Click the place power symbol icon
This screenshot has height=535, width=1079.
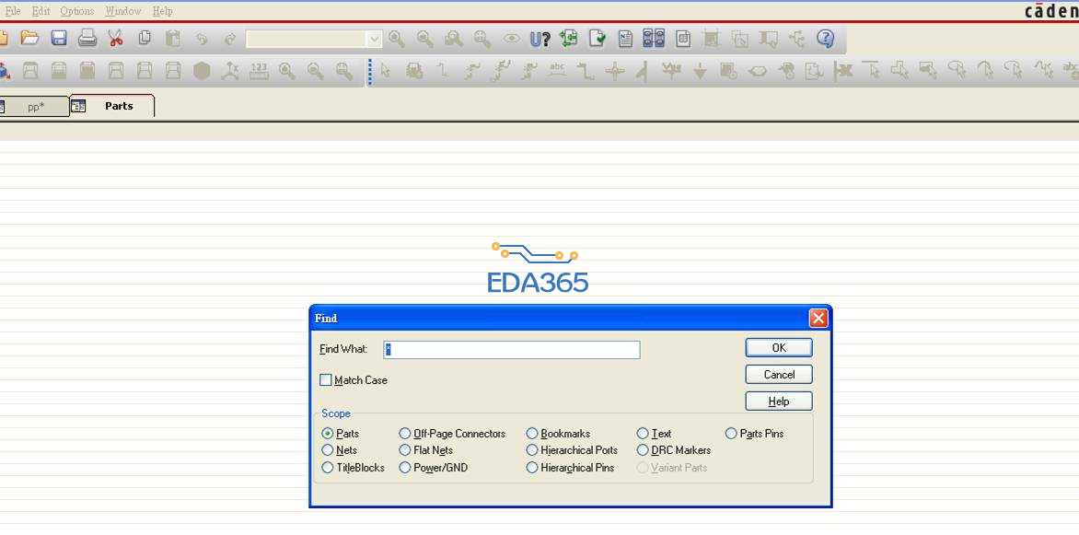tap(671, 70)
